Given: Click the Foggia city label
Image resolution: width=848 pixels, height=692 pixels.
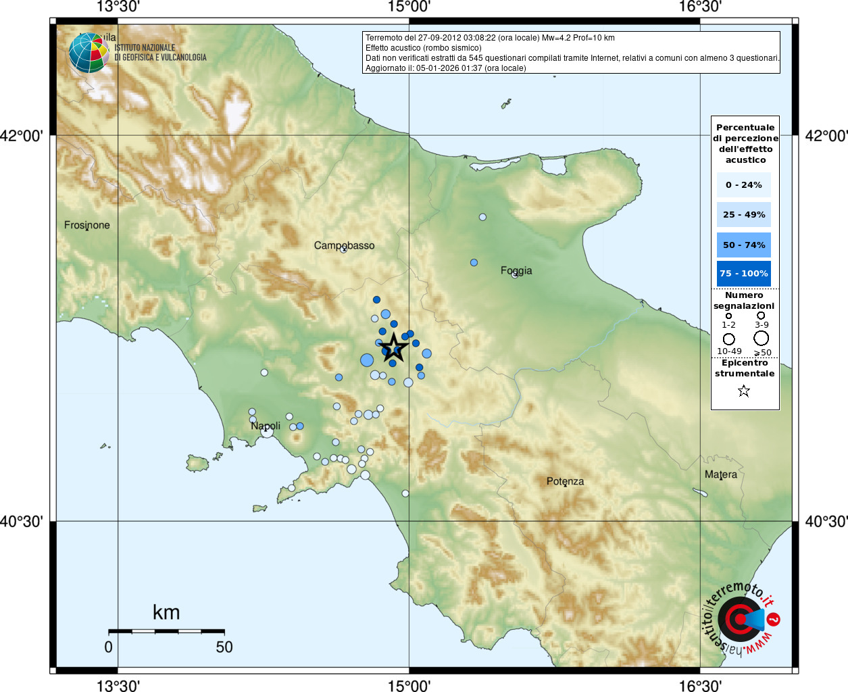Looking at the screenshot, I should 516,270.
